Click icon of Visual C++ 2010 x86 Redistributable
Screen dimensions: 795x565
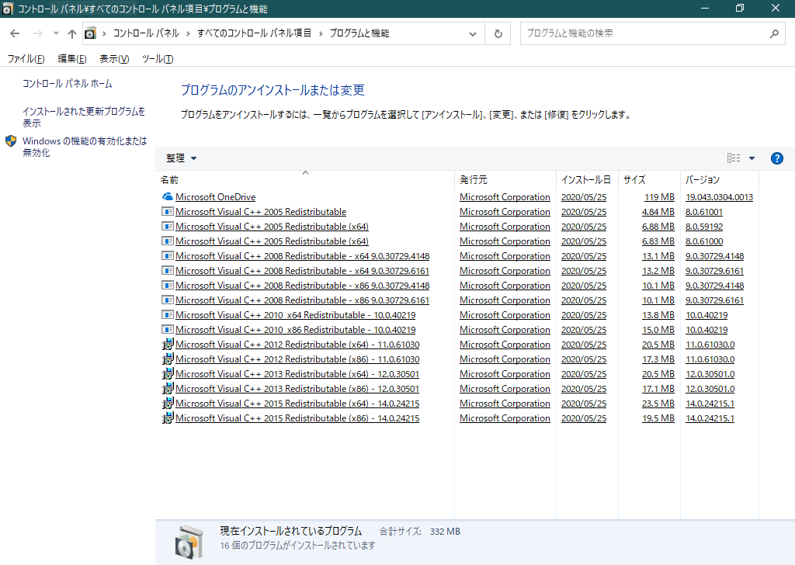(168, 329)
